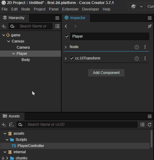Refresh the Assets panel
Viewport: 154px width, 160px height.
tap(150, 125)
